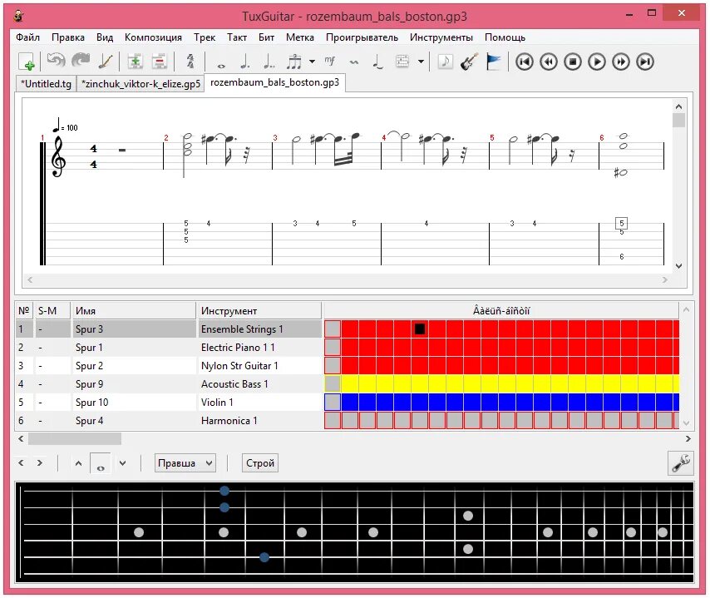Open the Инструменты menu
This screenshot has width=710, height=598.
coord(441,37)
